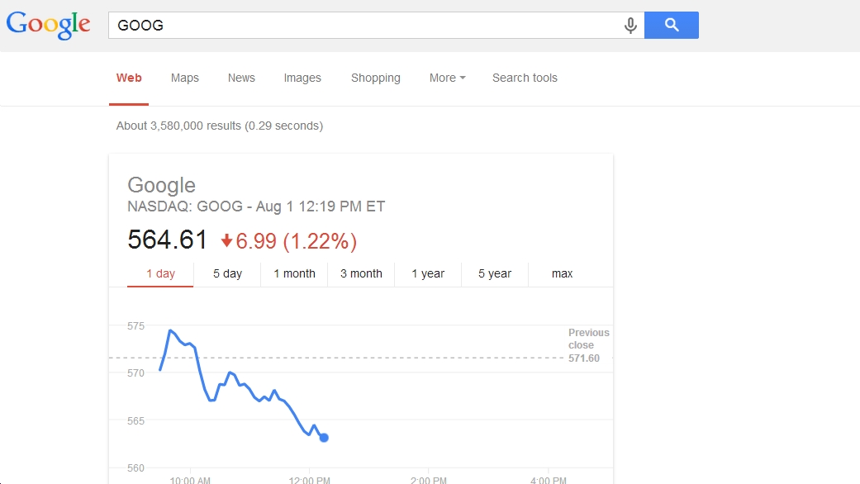Switch to the 3 month chart
The width and height of the screenshot is (860, 484).
[x=361, y=273]
